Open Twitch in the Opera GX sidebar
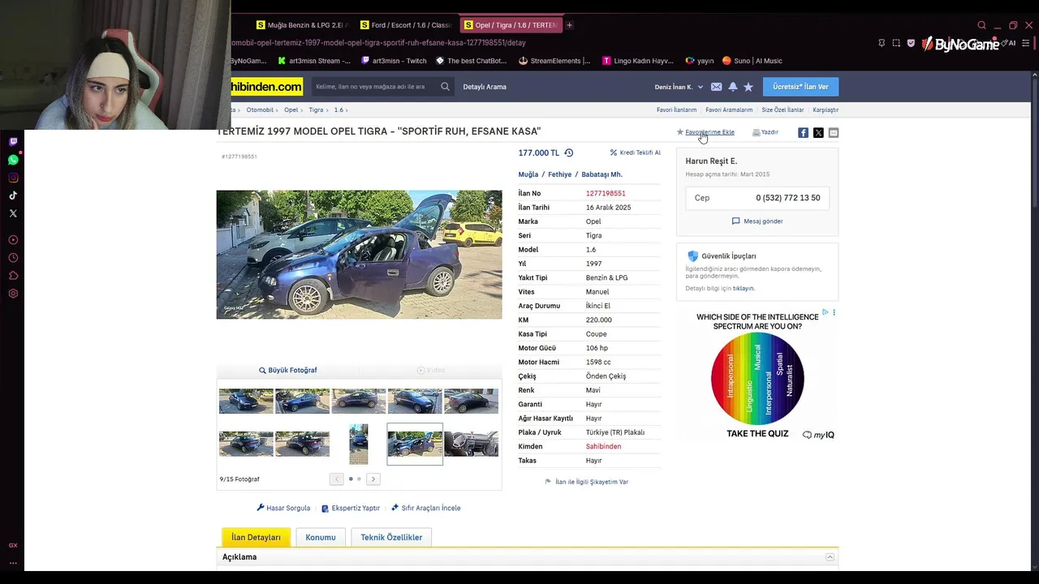1039x584 pixels. (13, 142)
